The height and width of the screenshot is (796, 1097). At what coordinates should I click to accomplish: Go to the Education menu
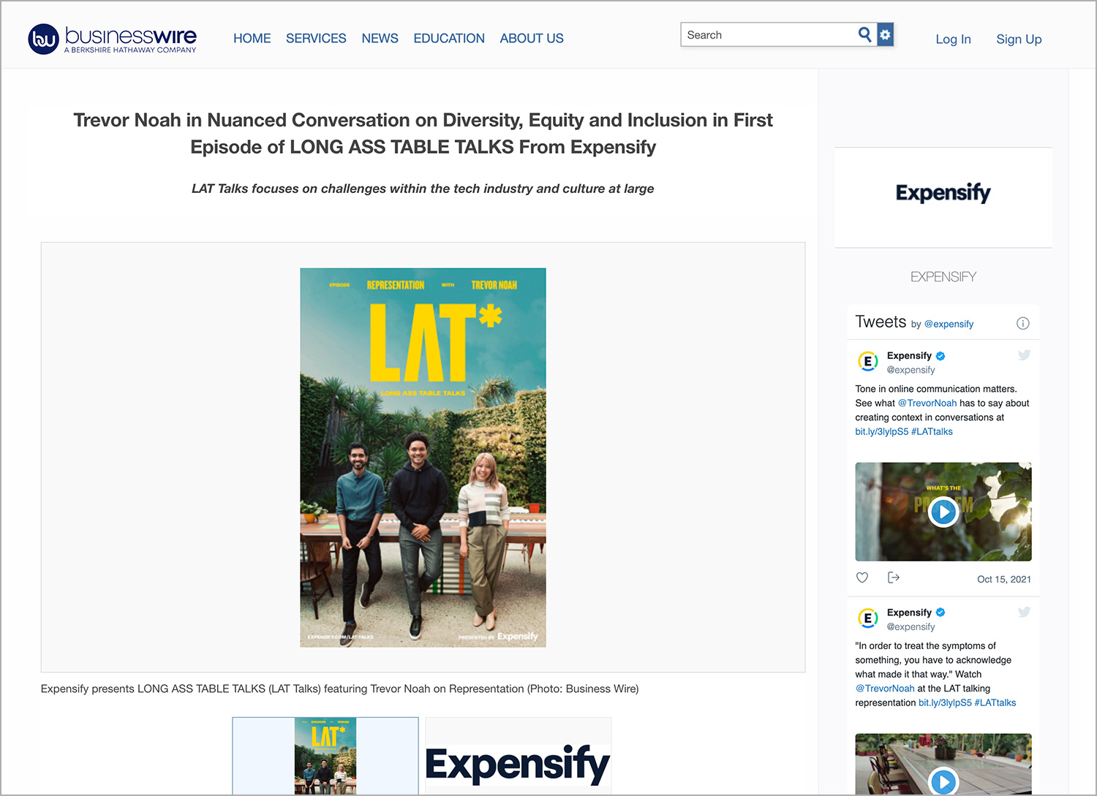click(449, 38)
